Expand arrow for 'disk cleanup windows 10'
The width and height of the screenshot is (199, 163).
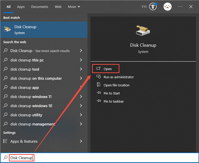point(81,106)
